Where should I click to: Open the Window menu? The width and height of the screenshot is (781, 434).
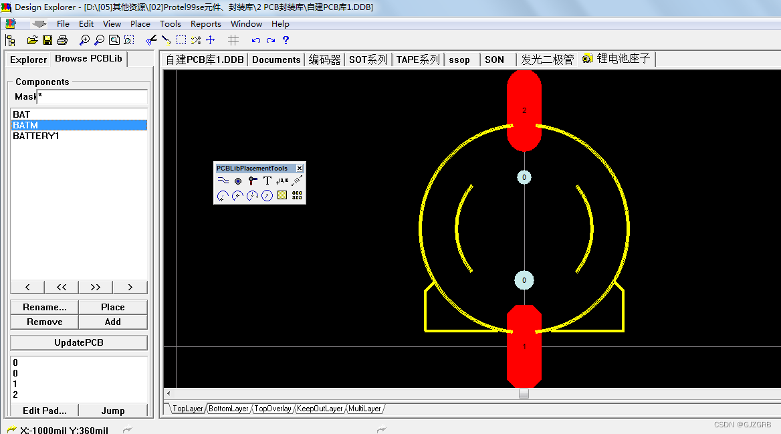tap(247, 24)
